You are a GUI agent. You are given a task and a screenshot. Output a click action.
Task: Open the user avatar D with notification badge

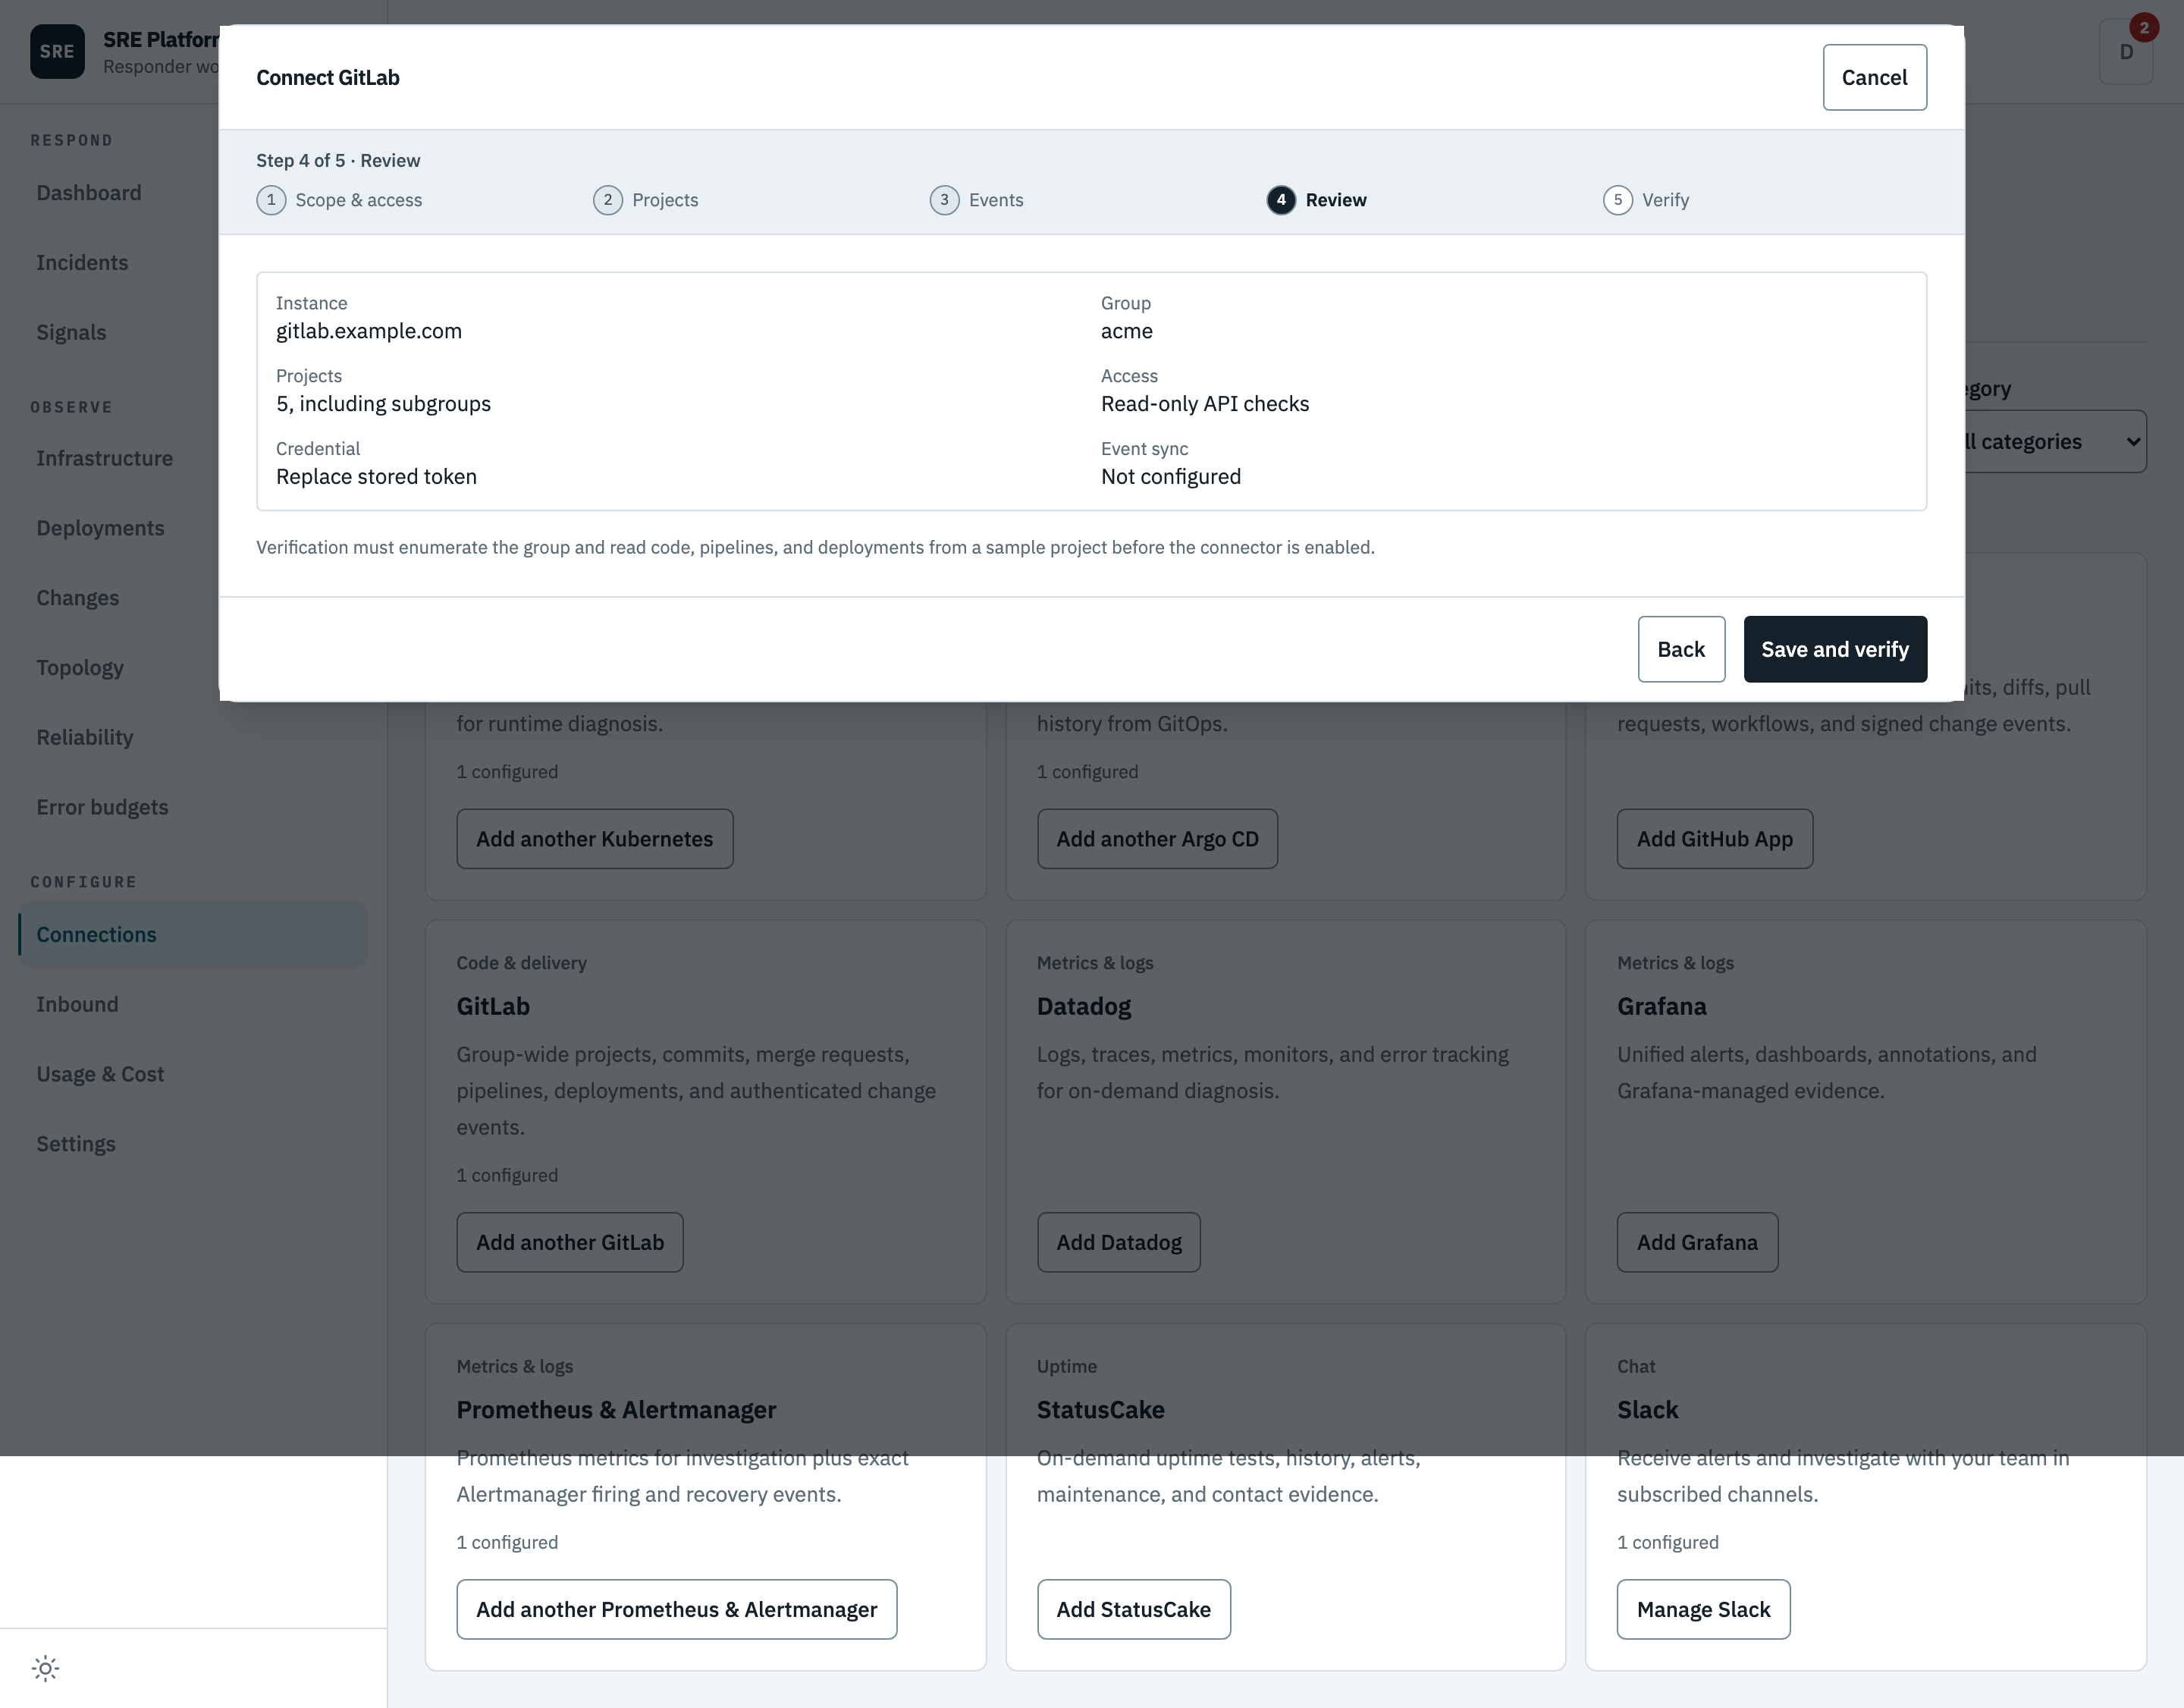(2126, 52)
